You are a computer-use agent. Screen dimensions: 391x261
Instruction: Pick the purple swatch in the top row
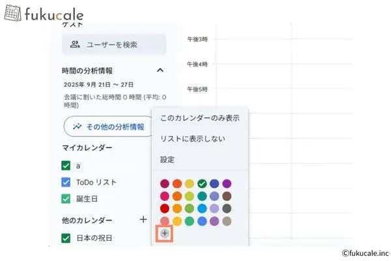[227, 184]
